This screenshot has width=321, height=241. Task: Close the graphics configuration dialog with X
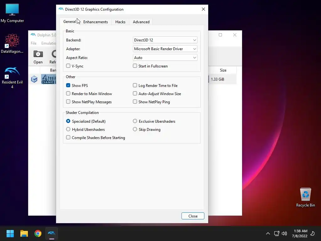pyautogui.click(x=203, y=9)
